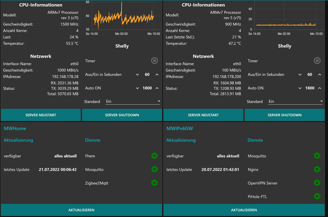This screenshot has height=217, width=328.
Task: Decrease Auto ON value in left Shelly panel
Action: click(x=137, y=88)
